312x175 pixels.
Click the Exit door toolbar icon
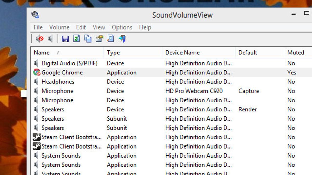coord(122,39)
